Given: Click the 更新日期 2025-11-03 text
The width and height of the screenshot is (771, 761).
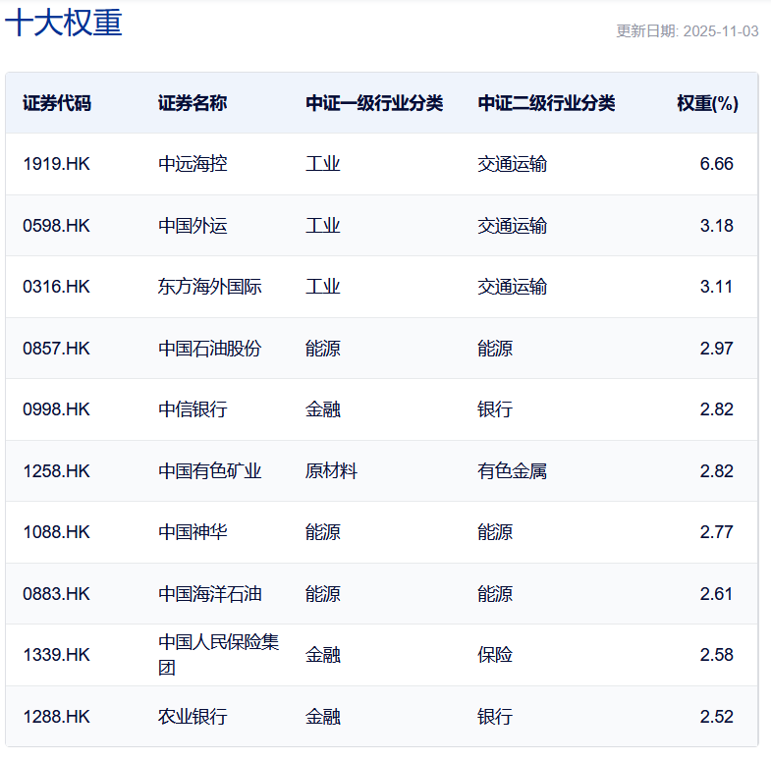Looking at the screenshot, I should pos(687,31).
